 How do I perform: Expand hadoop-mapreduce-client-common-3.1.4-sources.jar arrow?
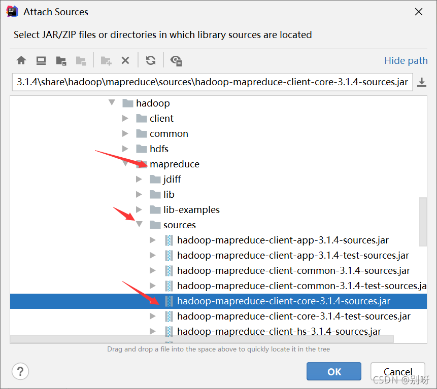click(x=152, y=270)
